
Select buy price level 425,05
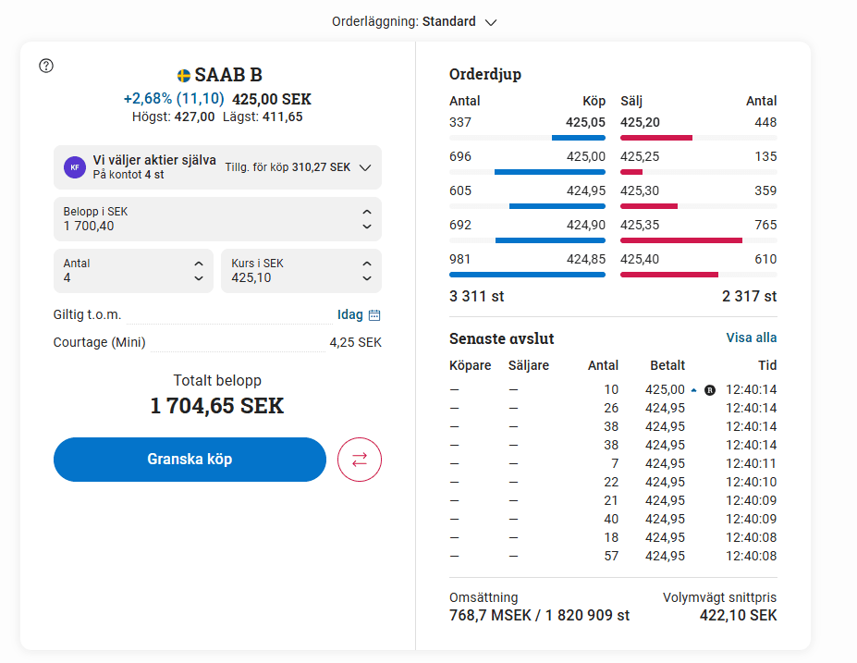coord(585,122)
